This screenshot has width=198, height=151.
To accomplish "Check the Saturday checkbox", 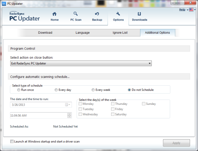I will click(x=113, y=114).
